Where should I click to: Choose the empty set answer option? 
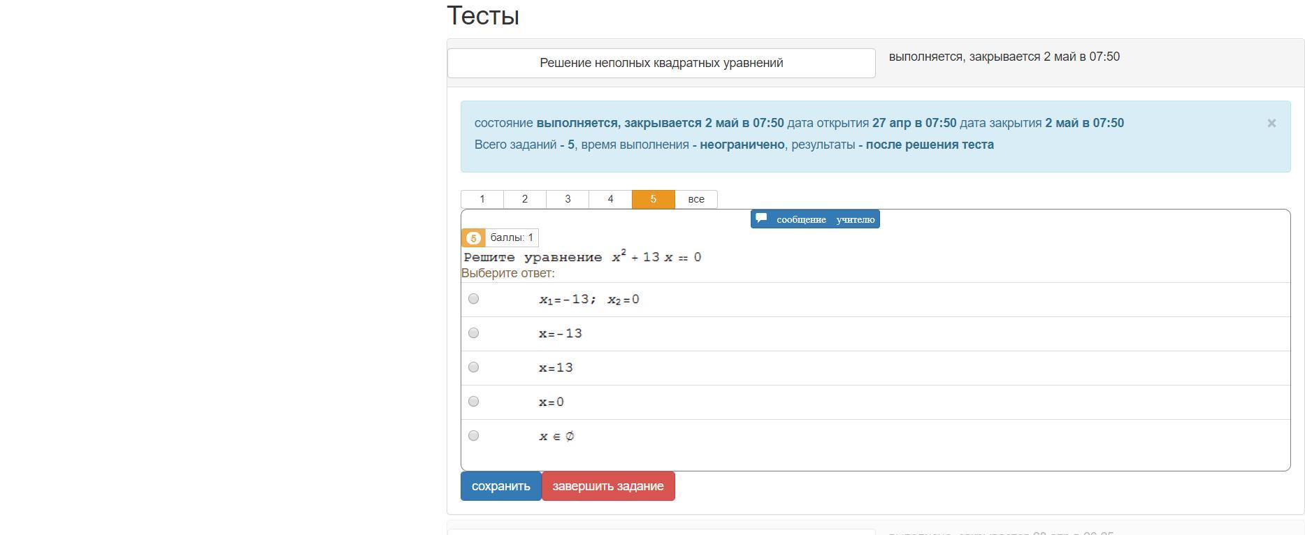click(474, 436)
